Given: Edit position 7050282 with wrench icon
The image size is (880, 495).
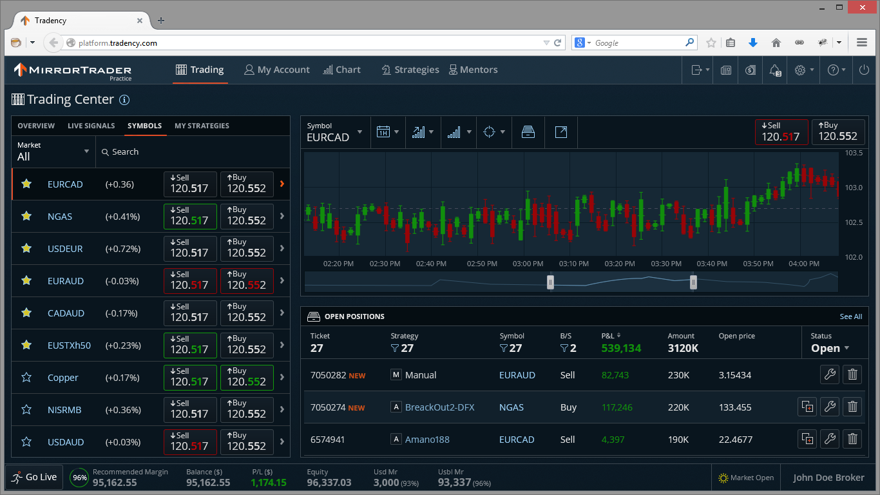Looking at the screenshot, I should pyautogui.click(x=830, y=374).
